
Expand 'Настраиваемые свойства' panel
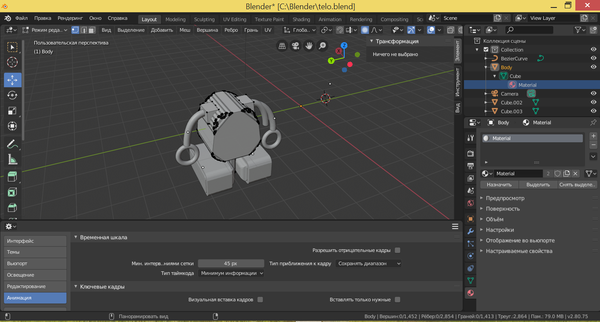click(x=519, y=251)
